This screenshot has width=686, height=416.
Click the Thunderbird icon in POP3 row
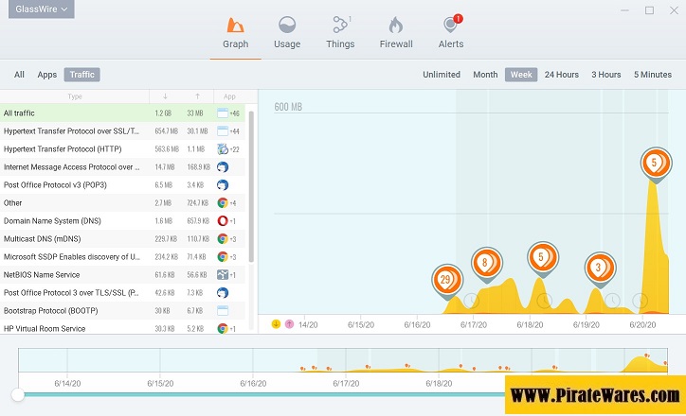223,185
